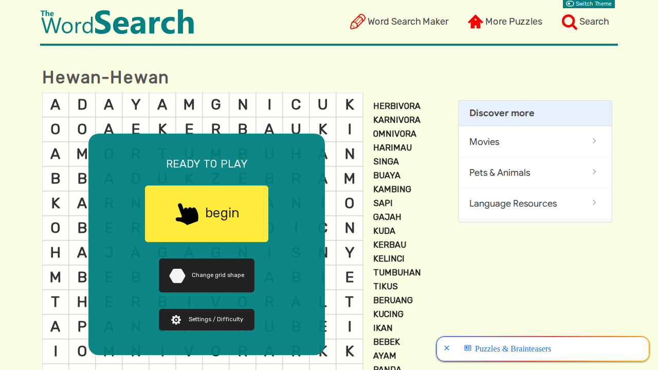Click the top-left letter A grid cell
Image resolution: width=658 pixels, height=370 pixels.
56,105
